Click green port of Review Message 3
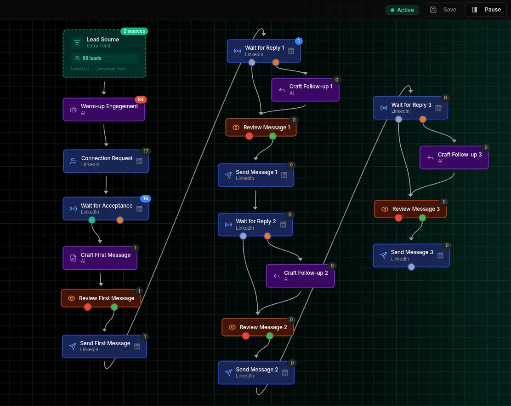The image size is (511, 406). (x=422, y=218)
